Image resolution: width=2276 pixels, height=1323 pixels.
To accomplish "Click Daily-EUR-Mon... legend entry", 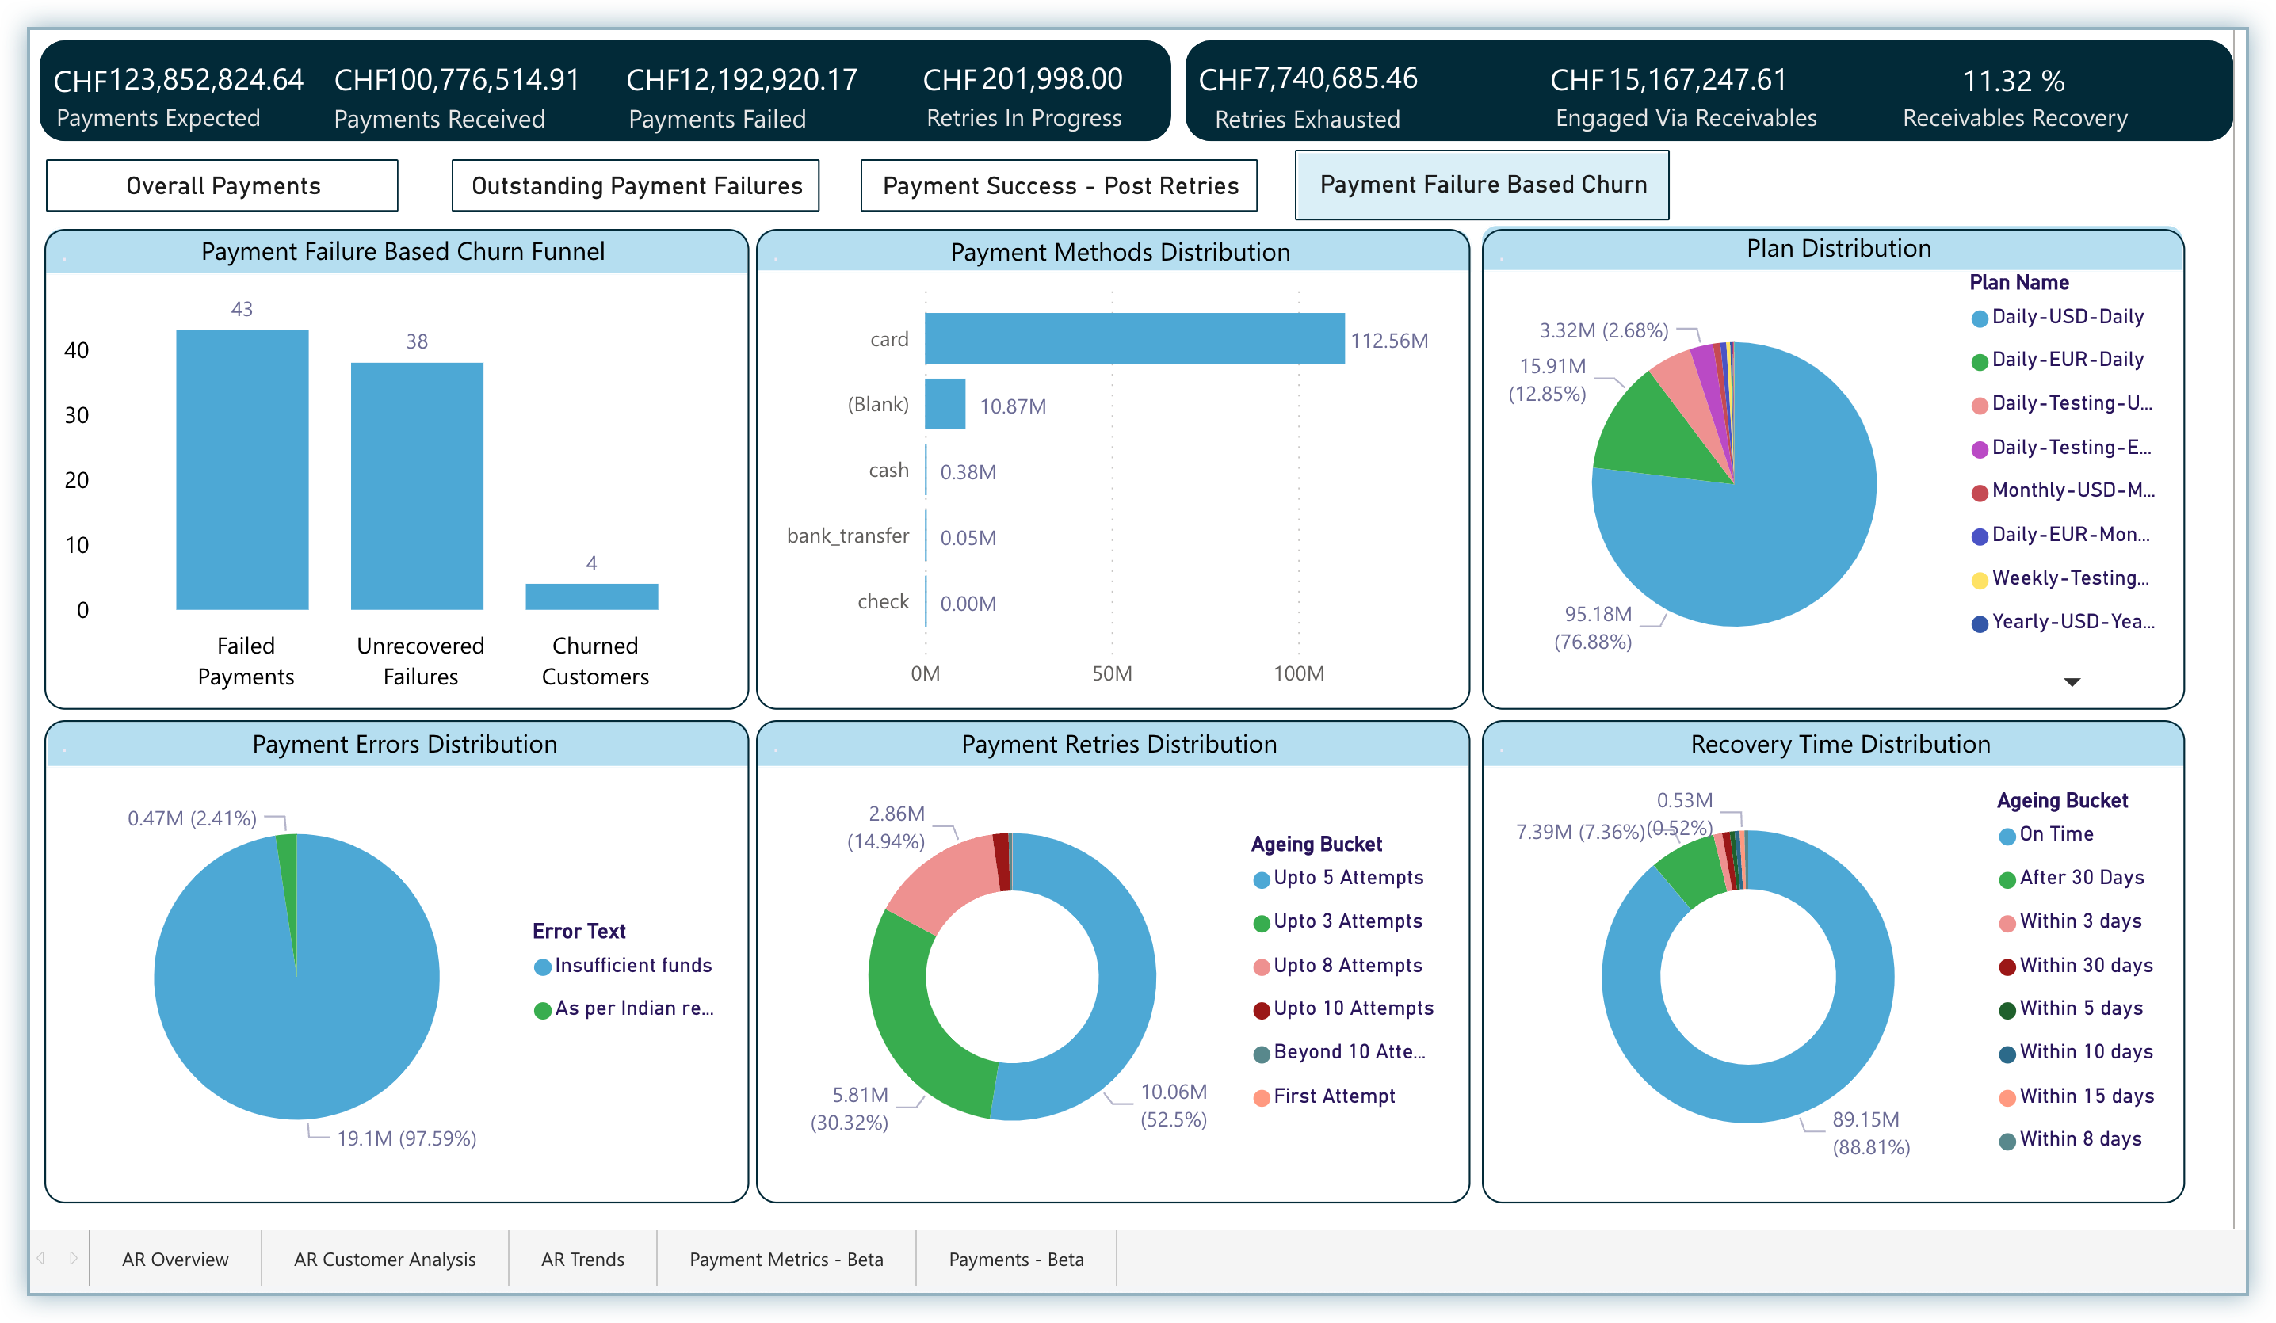I will pyautogui.click(x=2062, y=535).
